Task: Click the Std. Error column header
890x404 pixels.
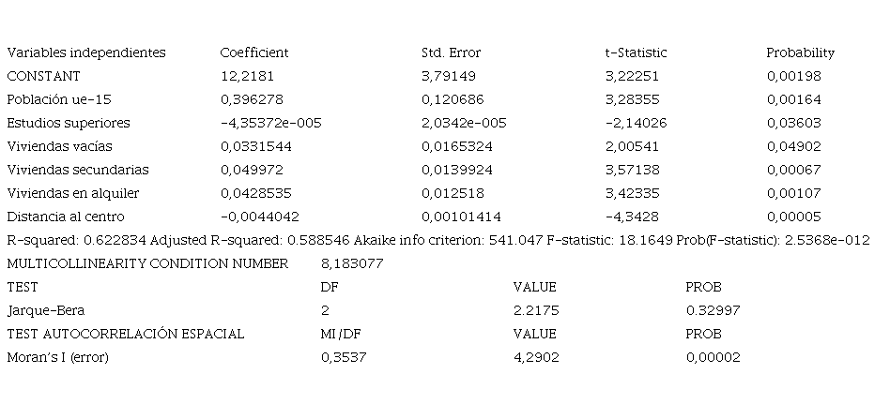Action: click(x=451, y=52)
